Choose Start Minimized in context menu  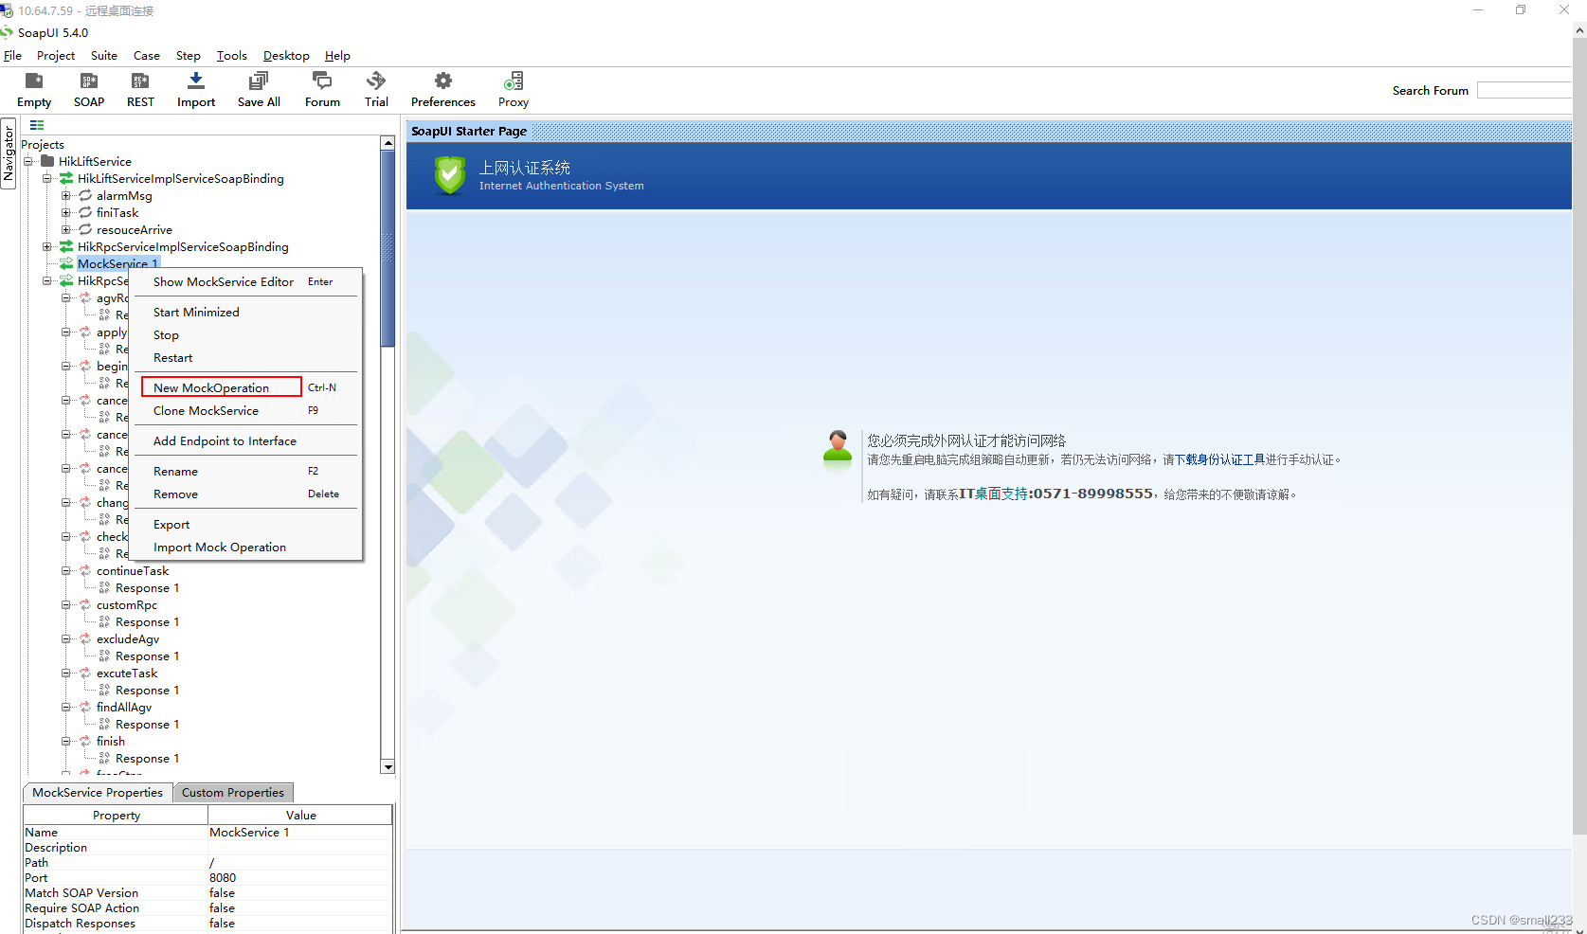tap(246, 312)
